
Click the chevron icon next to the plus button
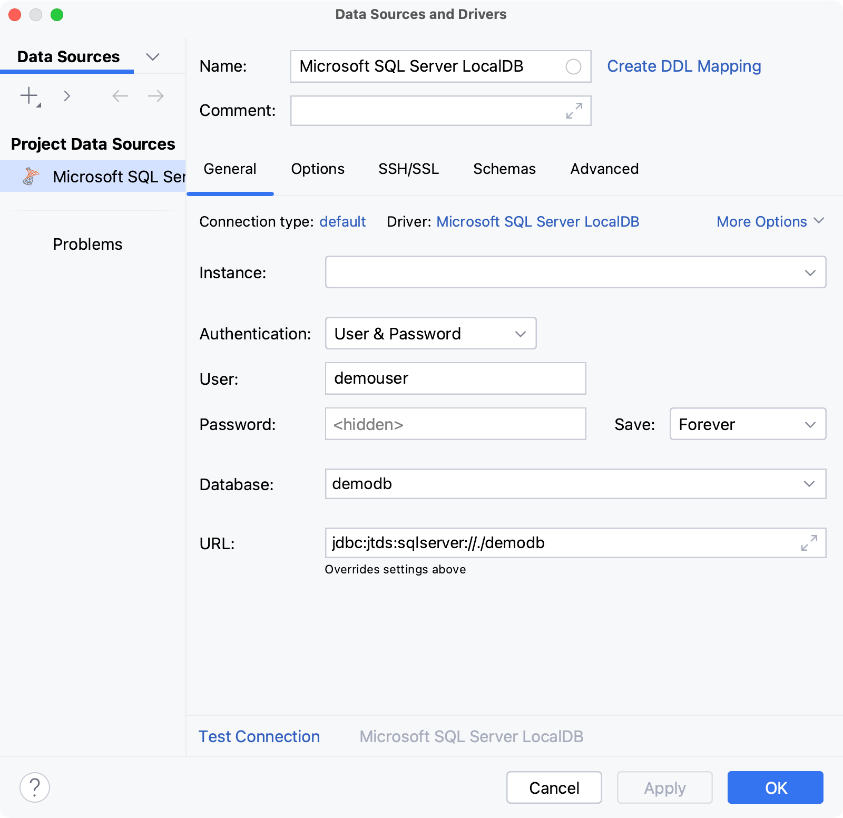(x=67, y=96)
